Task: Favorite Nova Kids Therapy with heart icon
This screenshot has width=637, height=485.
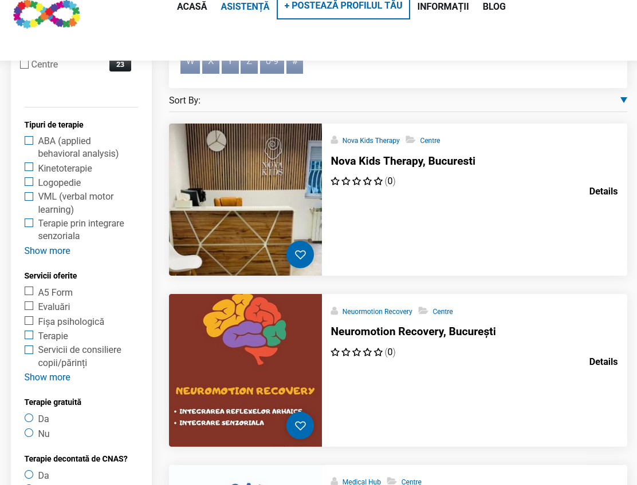Action: tap(300, 255)
